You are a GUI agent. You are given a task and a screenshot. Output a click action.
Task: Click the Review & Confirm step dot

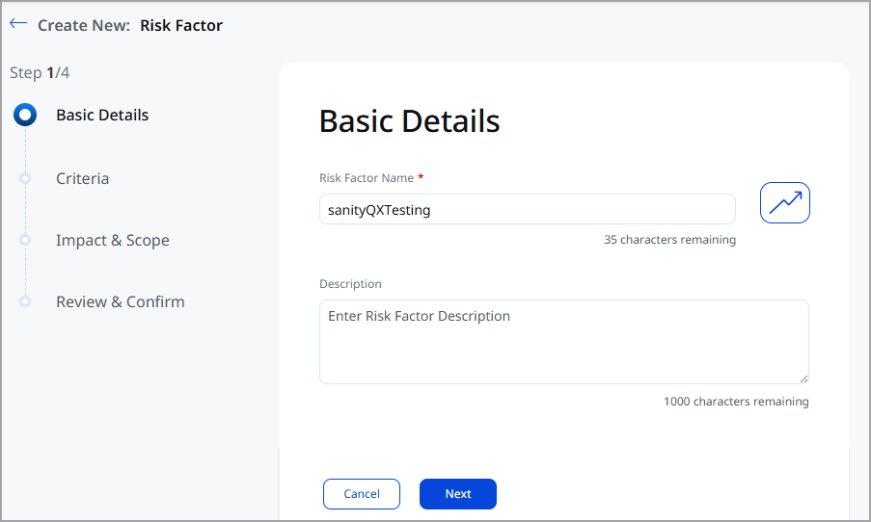[x=26, y=301]
